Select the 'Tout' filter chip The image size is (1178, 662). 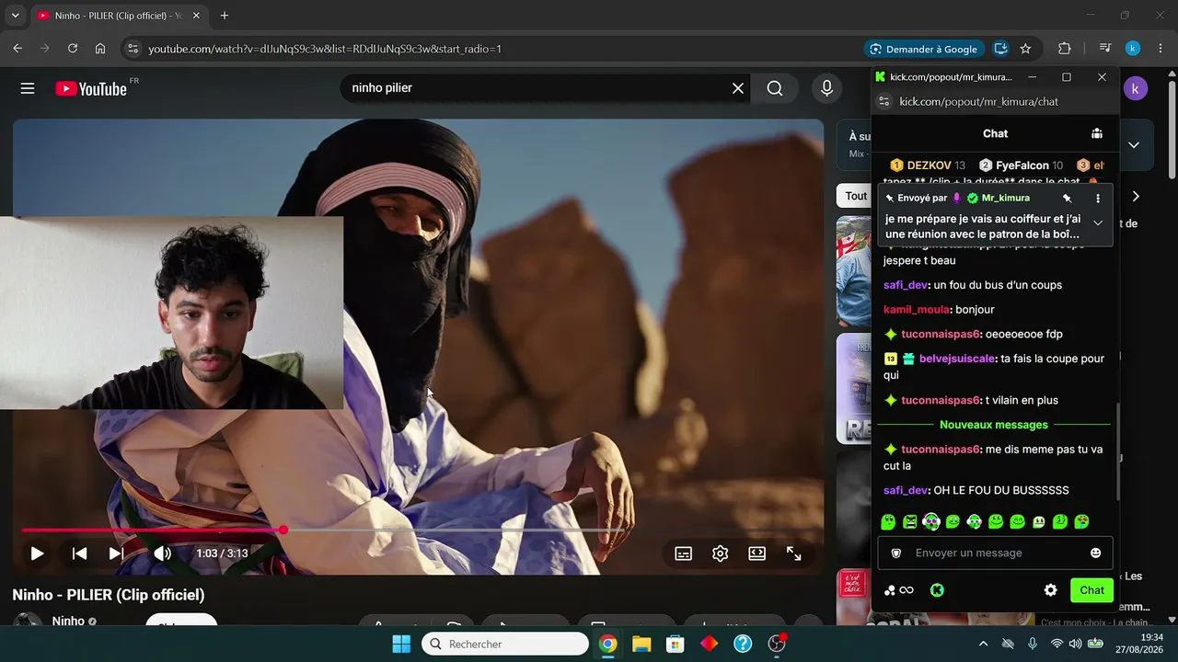pos(856,196)
